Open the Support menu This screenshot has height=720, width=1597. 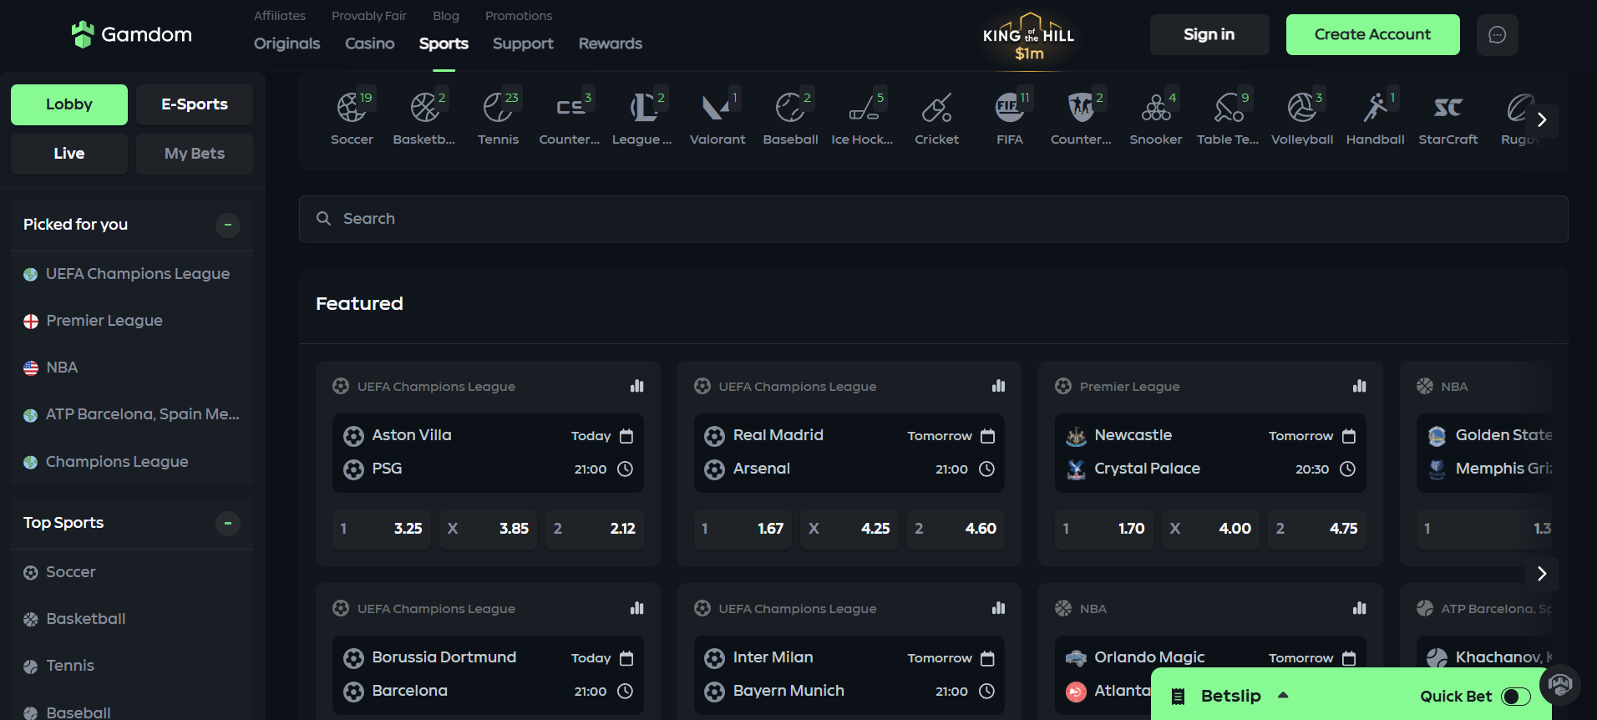523,43
